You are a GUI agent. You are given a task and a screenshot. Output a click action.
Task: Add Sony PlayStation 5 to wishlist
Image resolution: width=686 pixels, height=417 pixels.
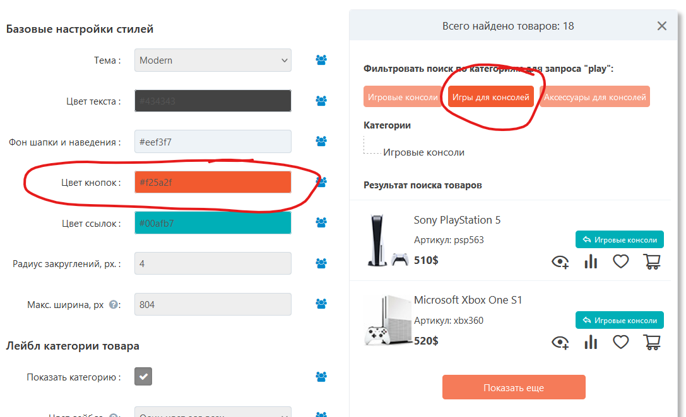(621, 261)
